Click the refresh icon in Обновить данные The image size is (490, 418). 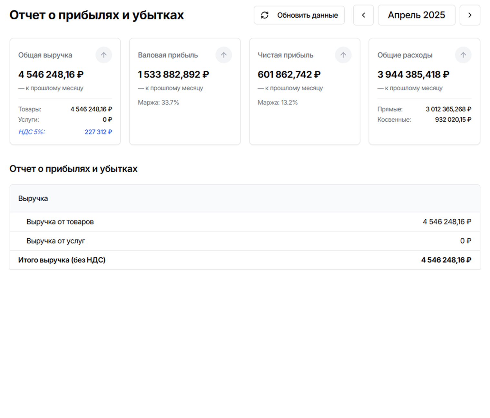(x=265, y=15)
